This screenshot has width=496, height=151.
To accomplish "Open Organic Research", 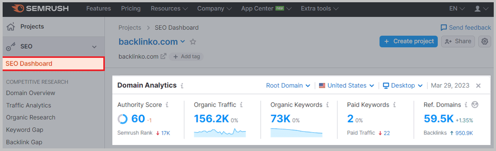I will [30, 117].
